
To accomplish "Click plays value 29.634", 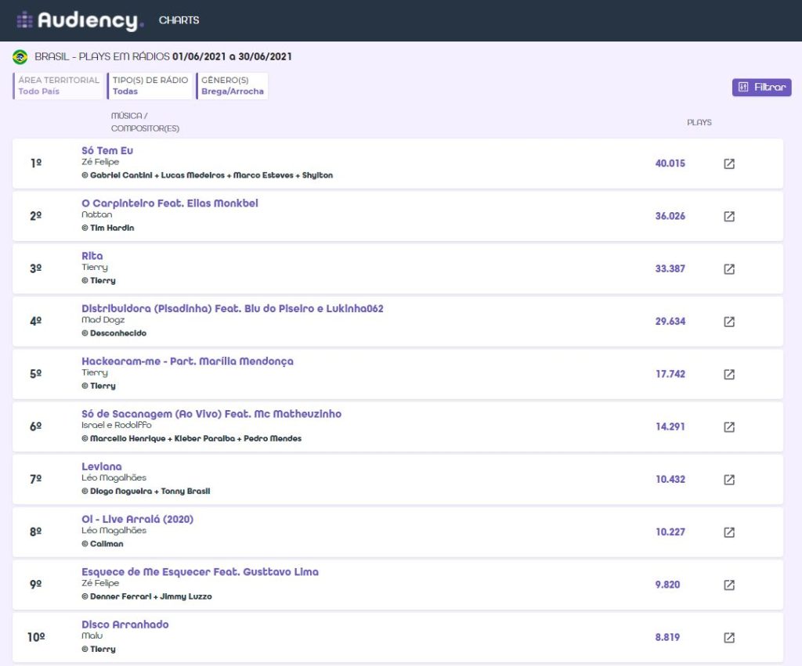I will tap(670, 322).
